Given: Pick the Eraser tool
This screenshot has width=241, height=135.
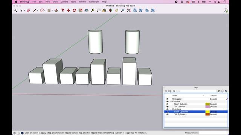Looking at the screenshot, I should 29,10.
